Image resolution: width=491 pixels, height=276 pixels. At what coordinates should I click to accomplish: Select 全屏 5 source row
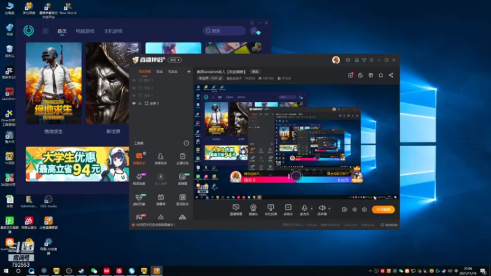pos(161,103)
